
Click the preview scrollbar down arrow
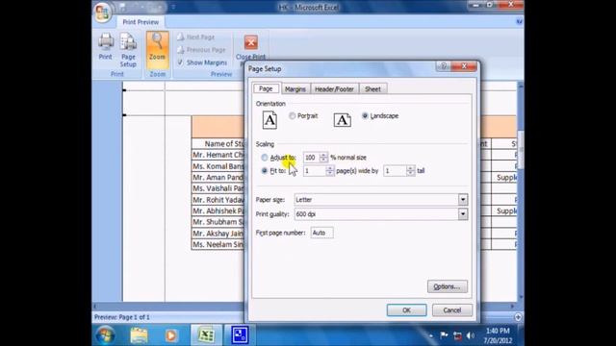pos(521,297)
